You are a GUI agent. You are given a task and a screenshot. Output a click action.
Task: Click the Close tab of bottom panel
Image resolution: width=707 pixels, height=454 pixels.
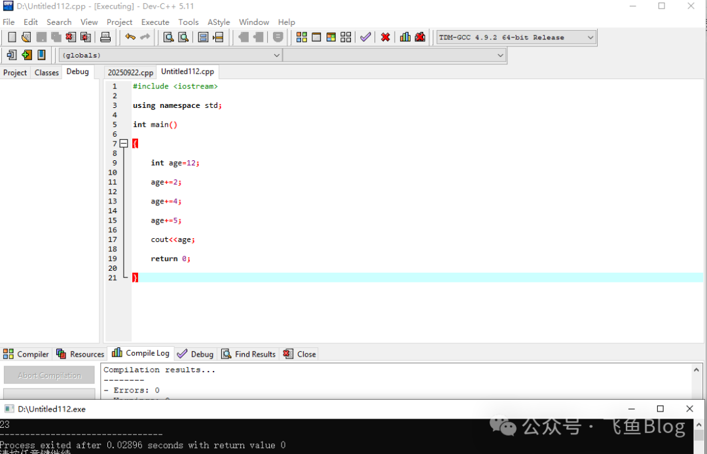299,354
